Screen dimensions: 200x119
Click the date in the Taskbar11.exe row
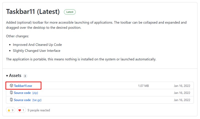click(182, 86)
